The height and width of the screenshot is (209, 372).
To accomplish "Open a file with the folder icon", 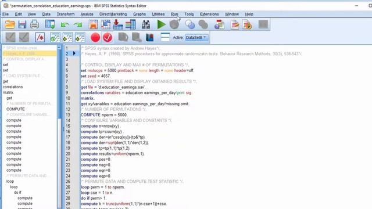I will [10, 24].
